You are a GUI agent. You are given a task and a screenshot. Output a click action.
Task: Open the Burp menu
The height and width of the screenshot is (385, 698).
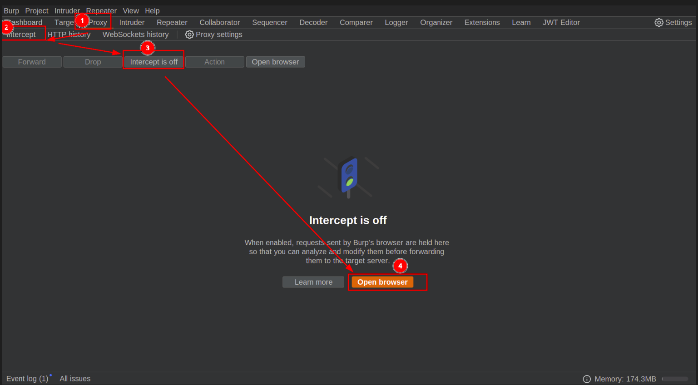11,10
